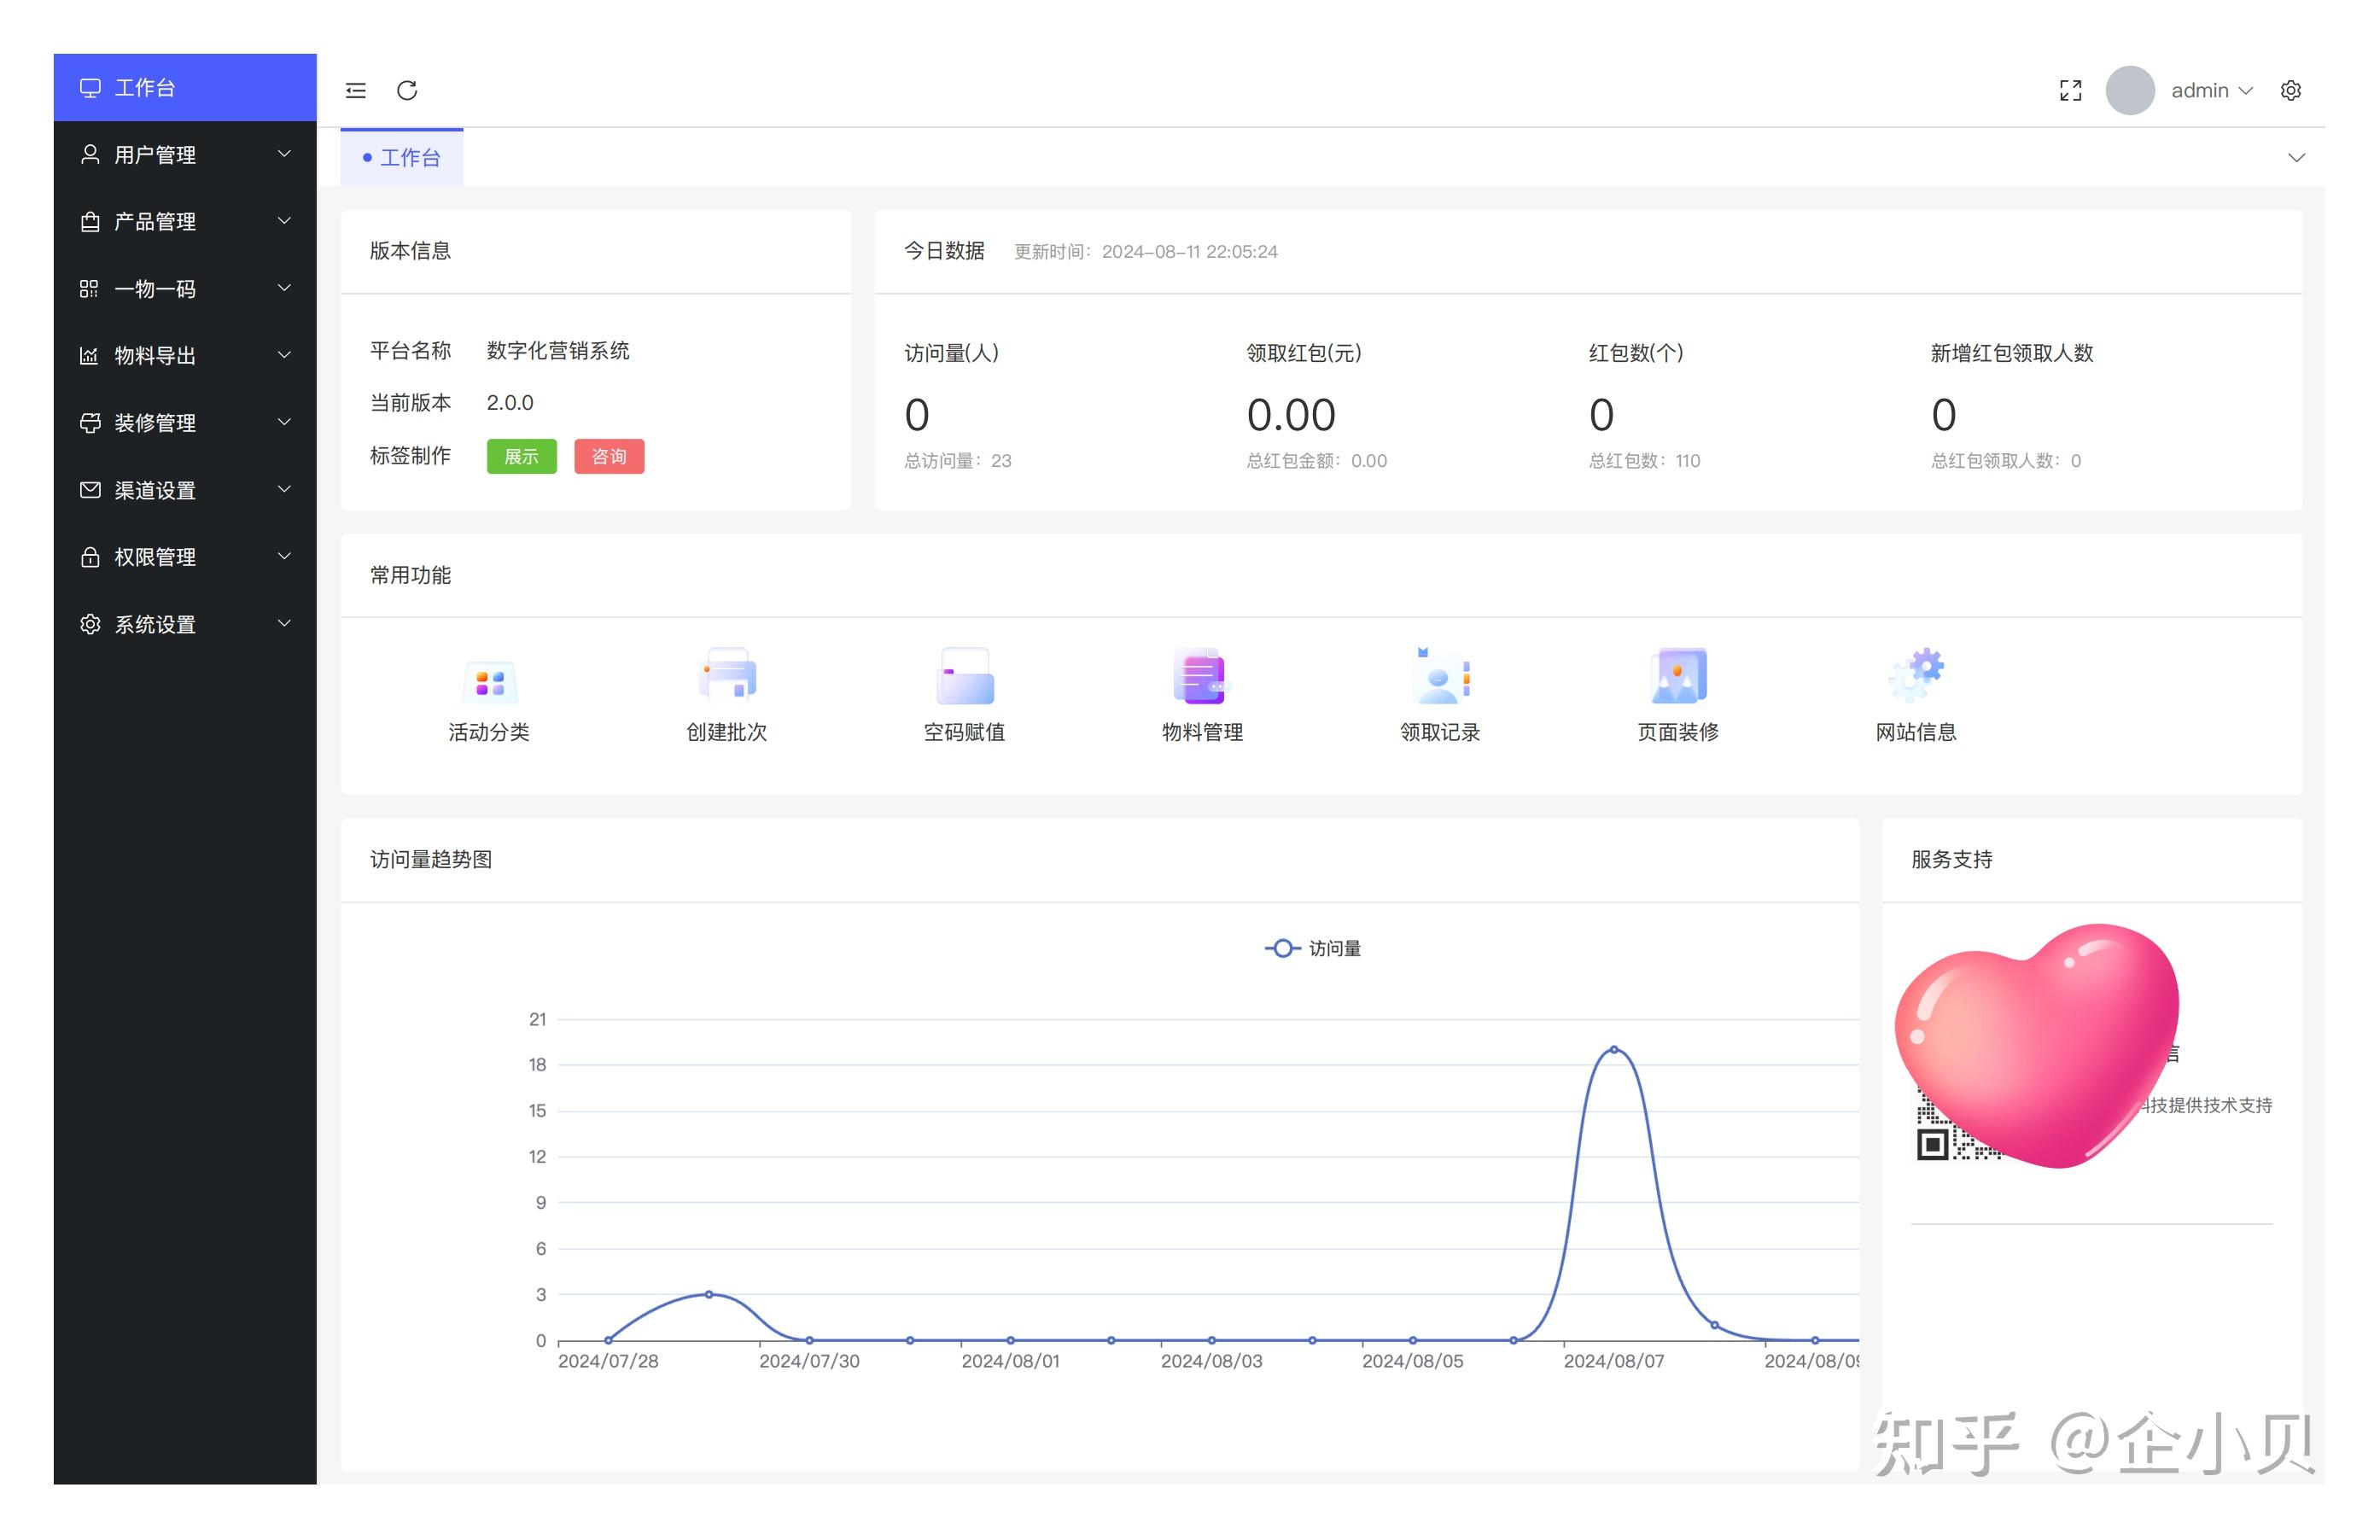The image size is (2380, 1540).
Task: Click the 产品管理 bag icon
Action: click(x=90, y=221)
